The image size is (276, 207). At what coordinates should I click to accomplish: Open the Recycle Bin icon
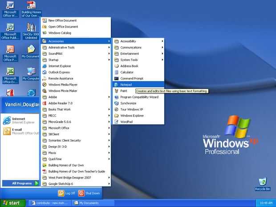click(263, 184)
